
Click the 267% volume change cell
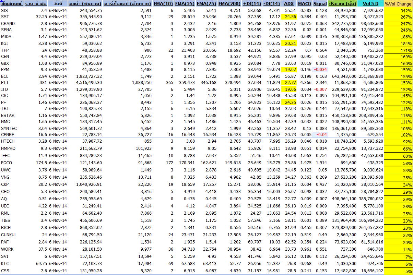click(398, 17)
